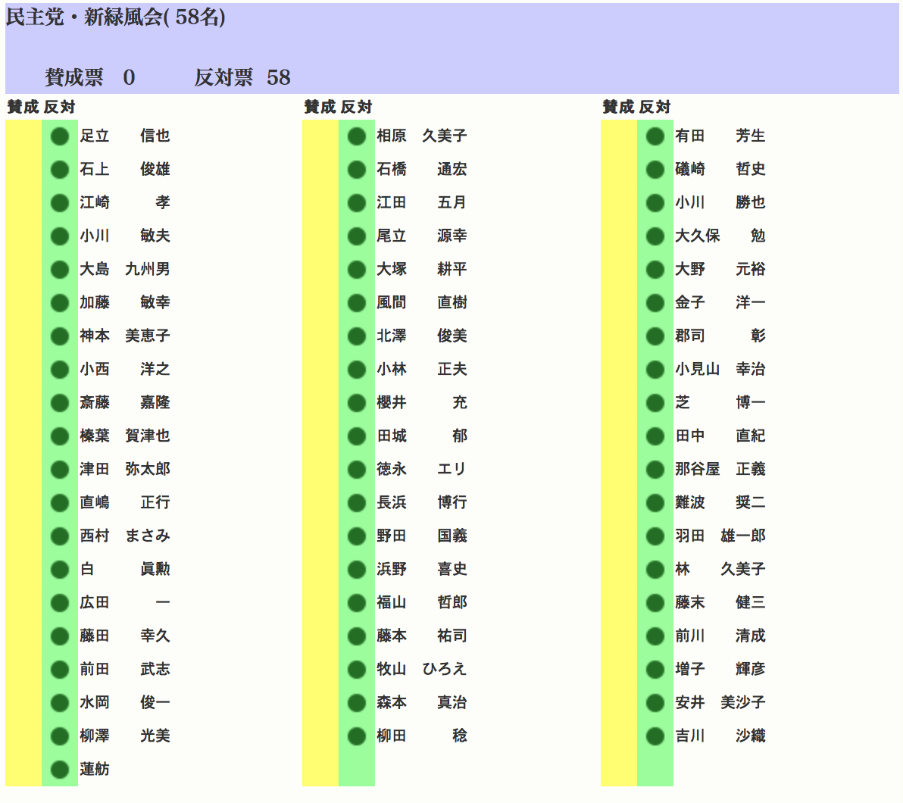Select the green dot for 那谷屋 正義
The height and width of the screenshot is (803, 903).
pyautogui.click(x=655, y=470)
